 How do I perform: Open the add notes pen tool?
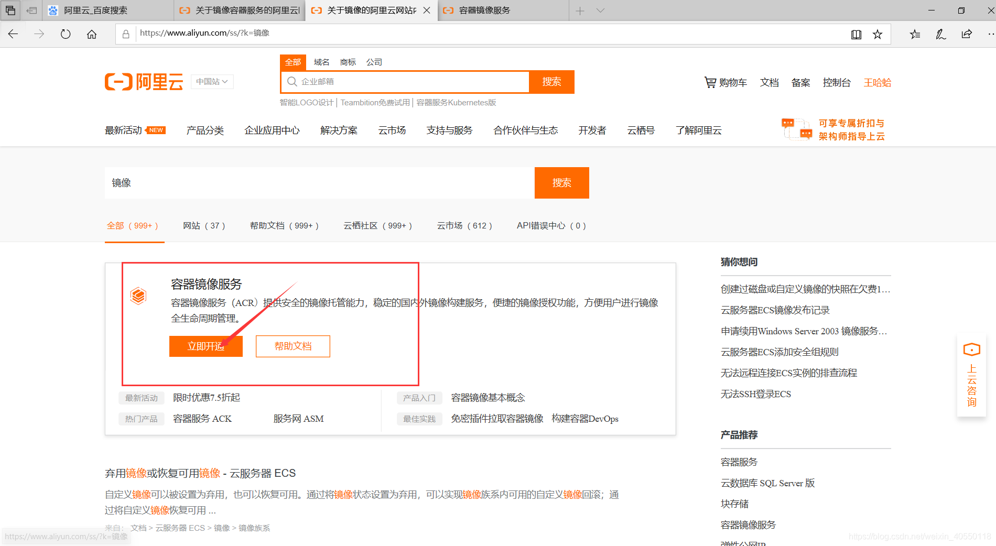point(941,34)
